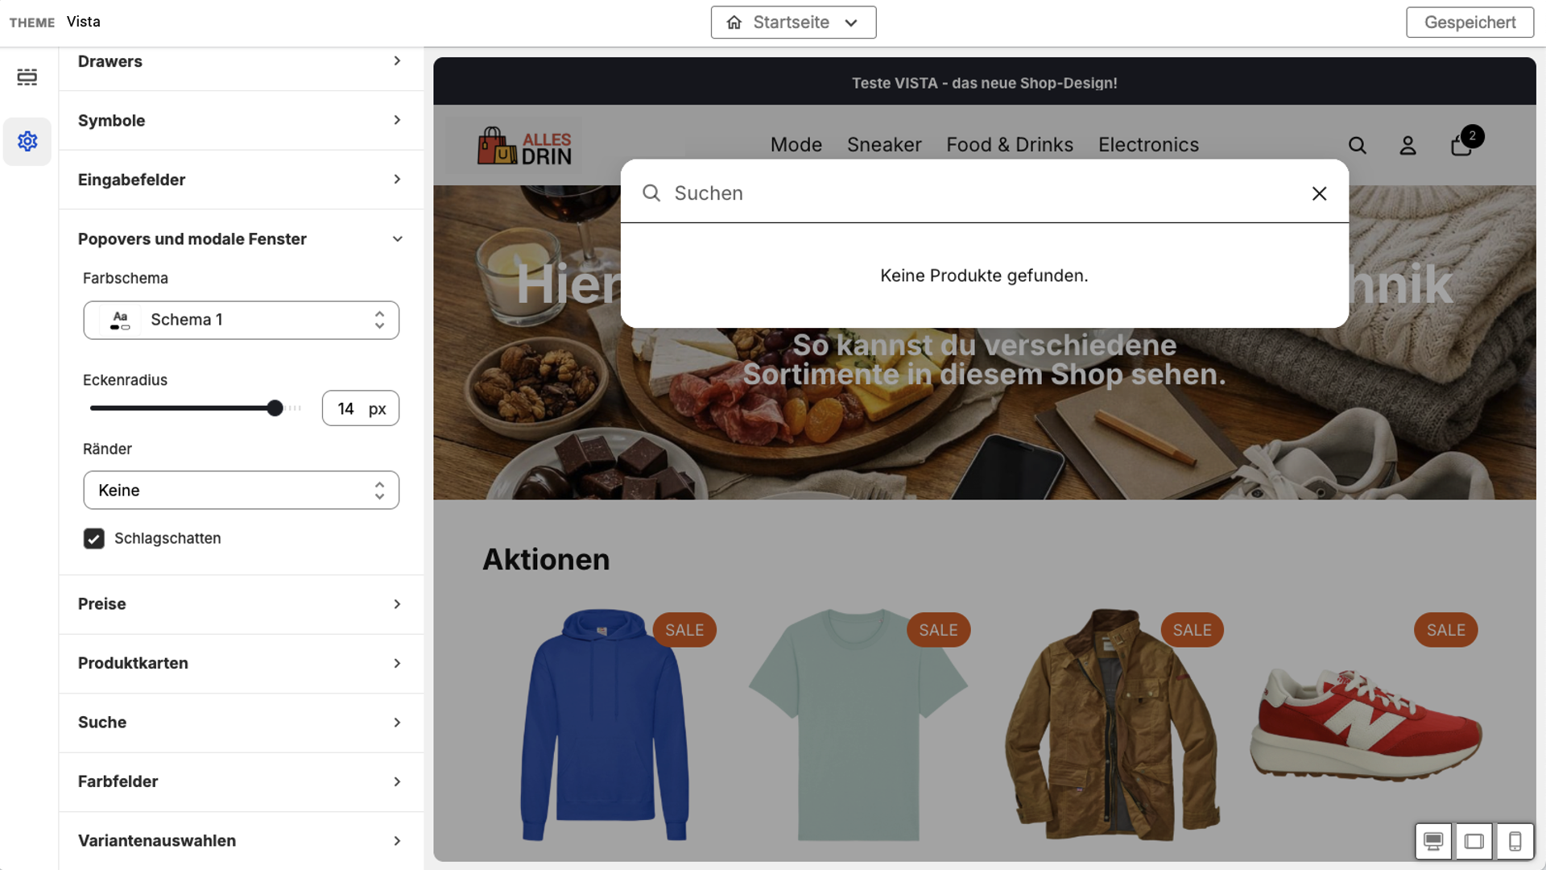Switch to tablet preview mode
1546x870 pixels.
coord(1474,842)
